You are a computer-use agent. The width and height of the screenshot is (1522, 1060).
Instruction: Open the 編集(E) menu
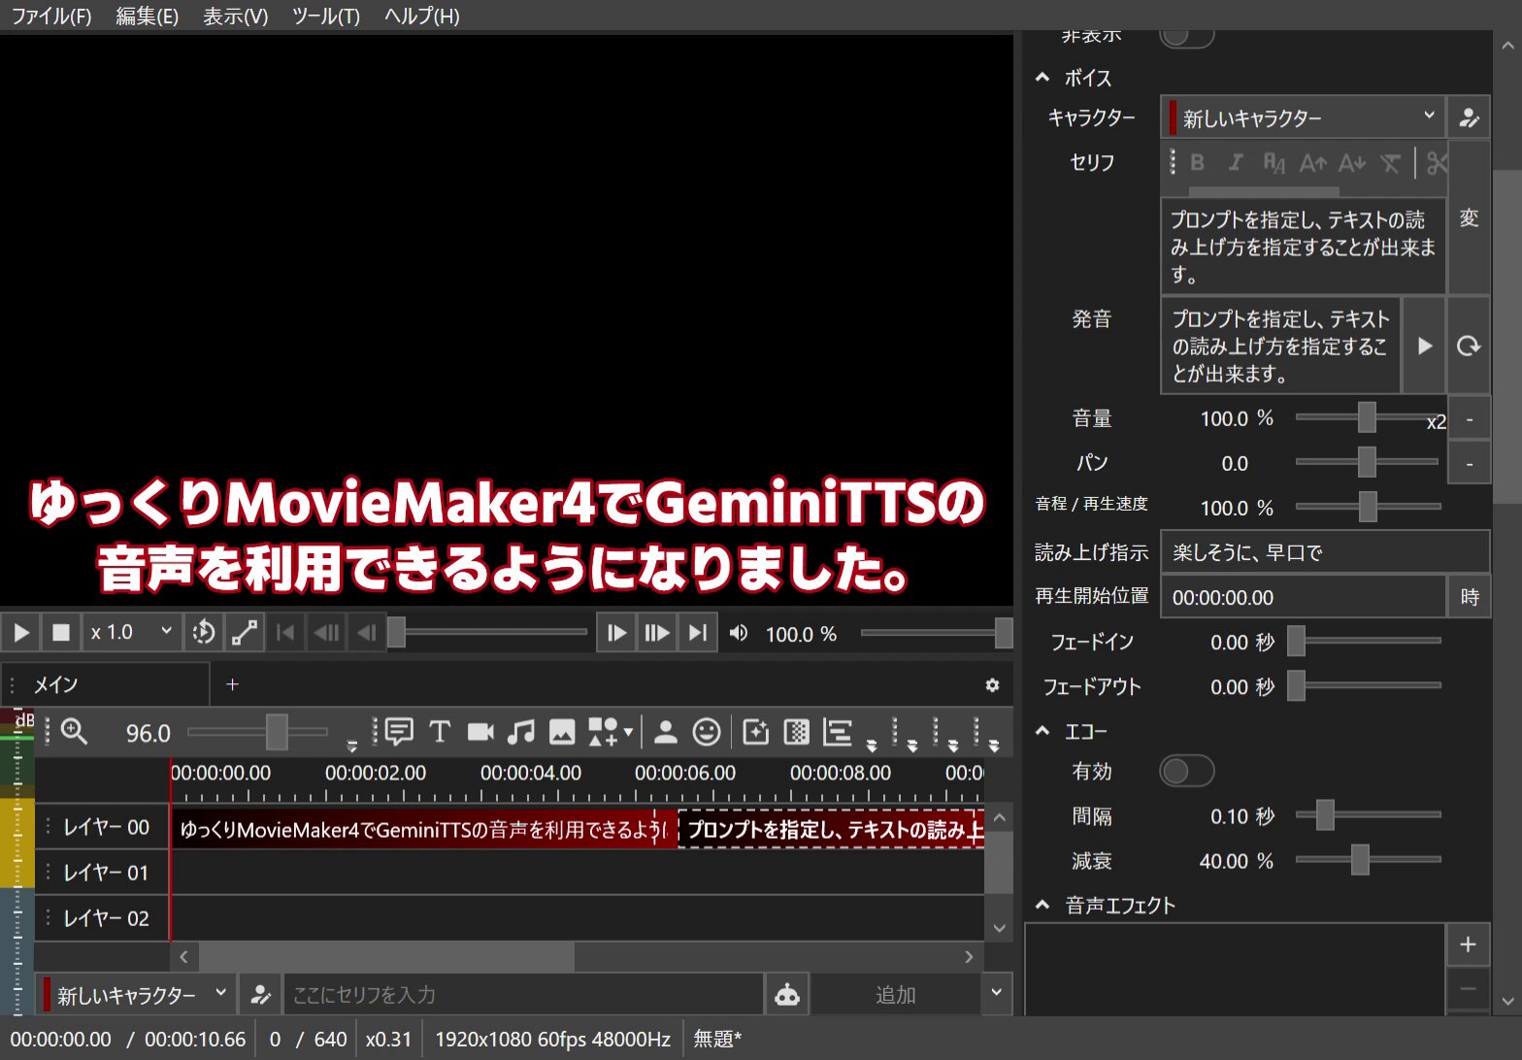point(148,16)
